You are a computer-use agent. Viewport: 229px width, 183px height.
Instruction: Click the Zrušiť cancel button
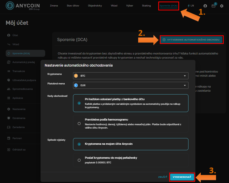[162, 177]
